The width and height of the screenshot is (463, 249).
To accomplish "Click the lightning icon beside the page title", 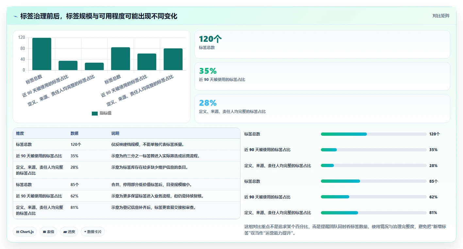I will pos(16,16).
